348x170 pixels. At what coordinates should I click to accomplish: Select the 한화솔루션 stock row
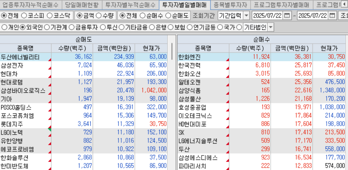coord(84,158)
